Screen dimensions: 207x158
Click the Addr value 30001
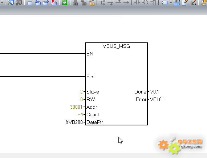pos(76,107)
